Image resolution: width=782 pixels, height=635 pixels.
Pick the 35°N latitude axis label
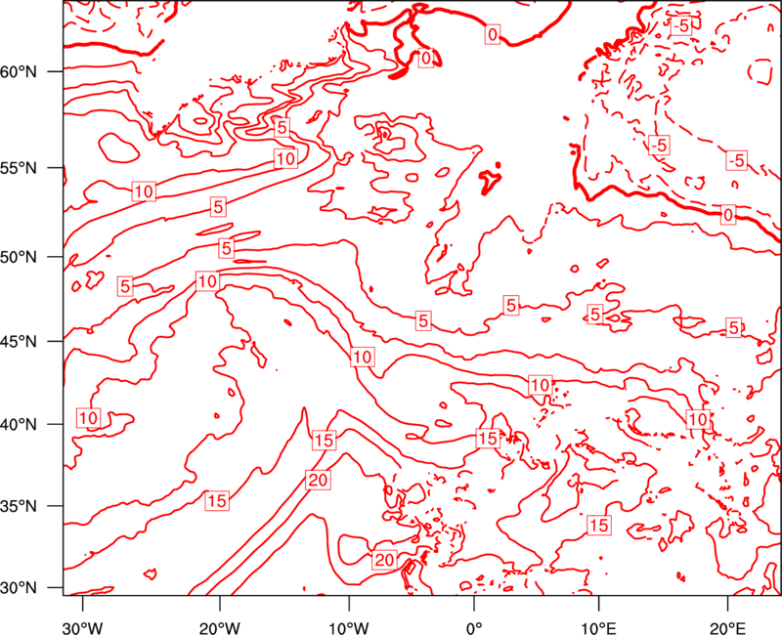19,506
